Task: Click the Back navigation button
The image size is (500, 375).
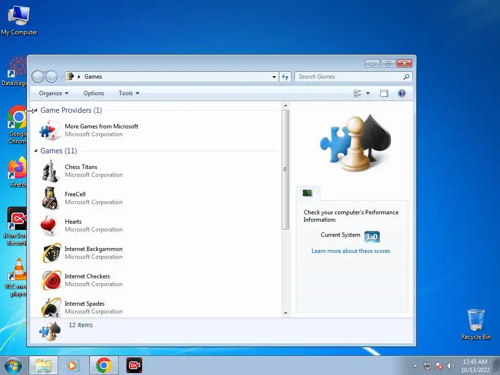Action: pos(38,77)
